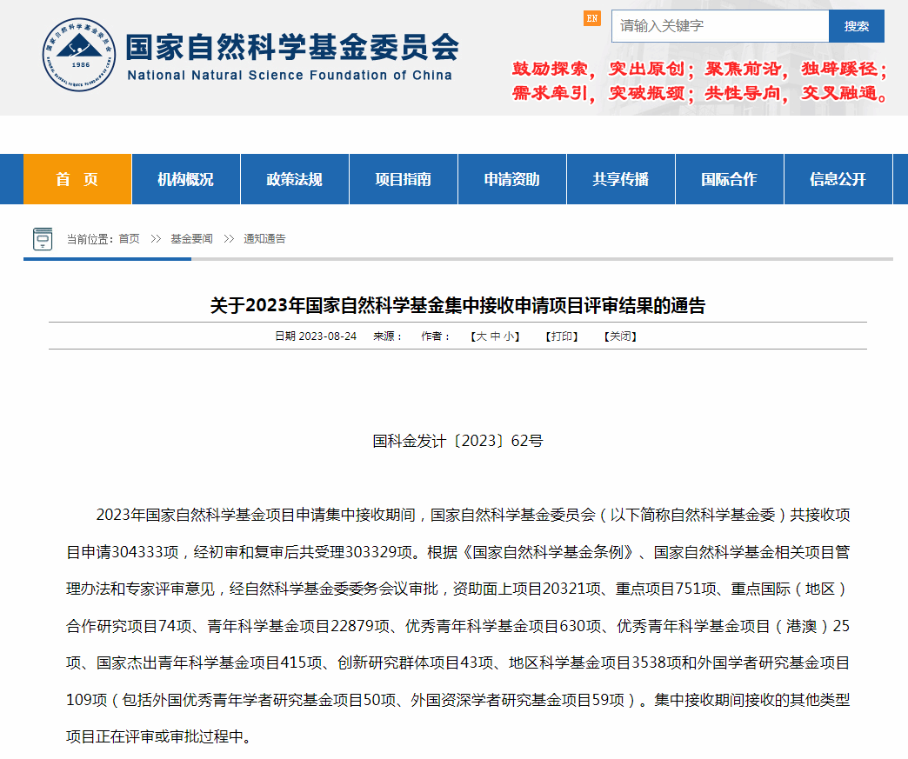Open the 国际合作 menu item

pyautogui.click(x=729, y=179)
